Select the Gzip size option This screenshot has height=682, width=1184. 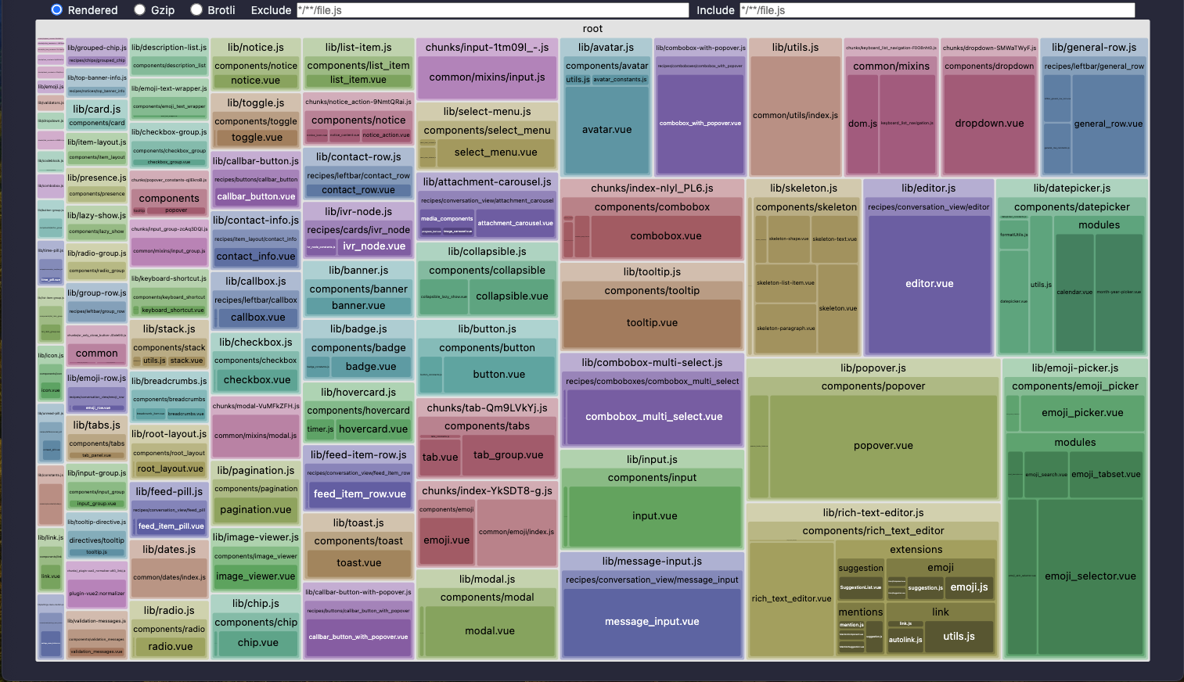point(139,10)
